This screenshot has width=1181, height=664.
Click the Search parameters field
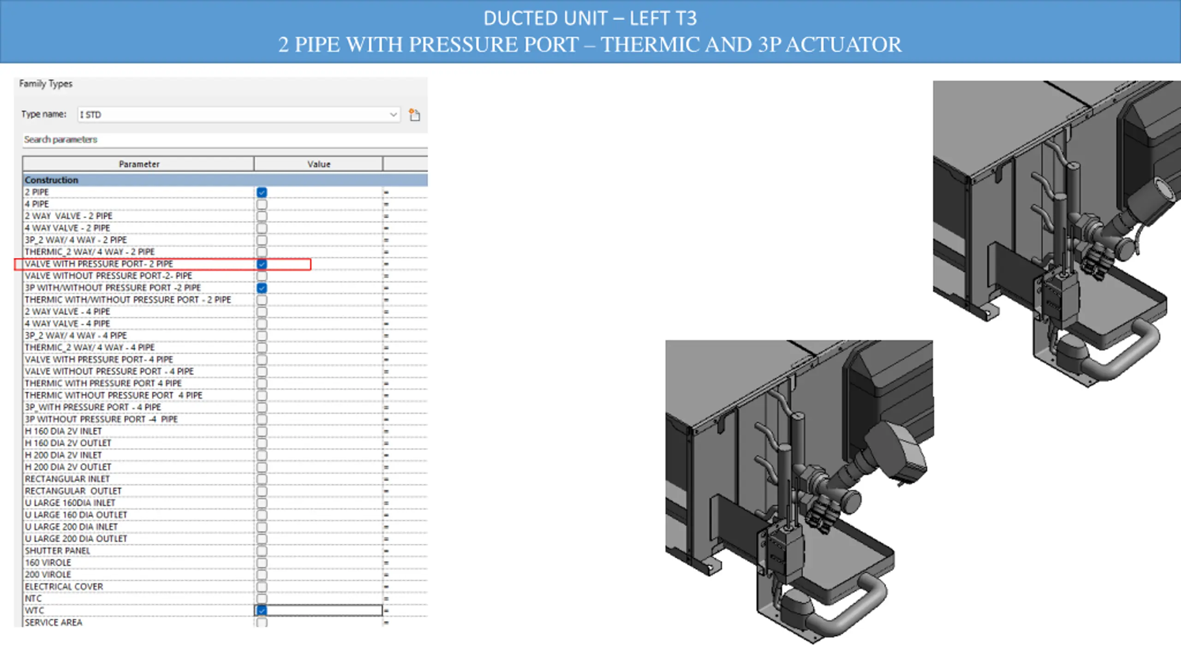[x=225, y=139]
